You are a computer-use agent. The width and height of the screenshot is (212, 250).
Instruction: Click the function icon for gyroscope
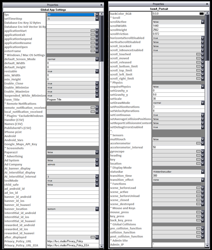click(x=198, y=151)
